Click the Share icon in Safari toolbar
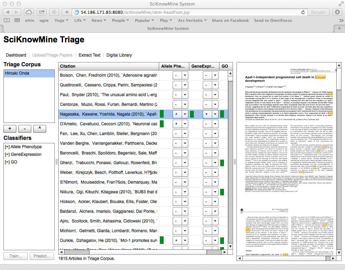The image size is (345, 270). (x=42, y=12)
